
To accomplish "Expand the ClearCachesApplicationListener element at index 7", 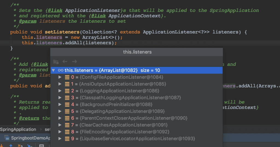I will 60,125.
